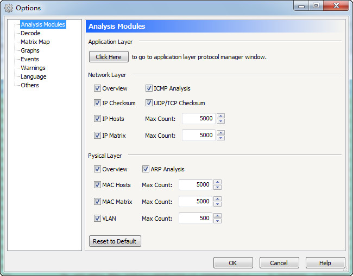Open Language settings in the tree
Screen dimensions: 353x276
(x=33, y=76)
